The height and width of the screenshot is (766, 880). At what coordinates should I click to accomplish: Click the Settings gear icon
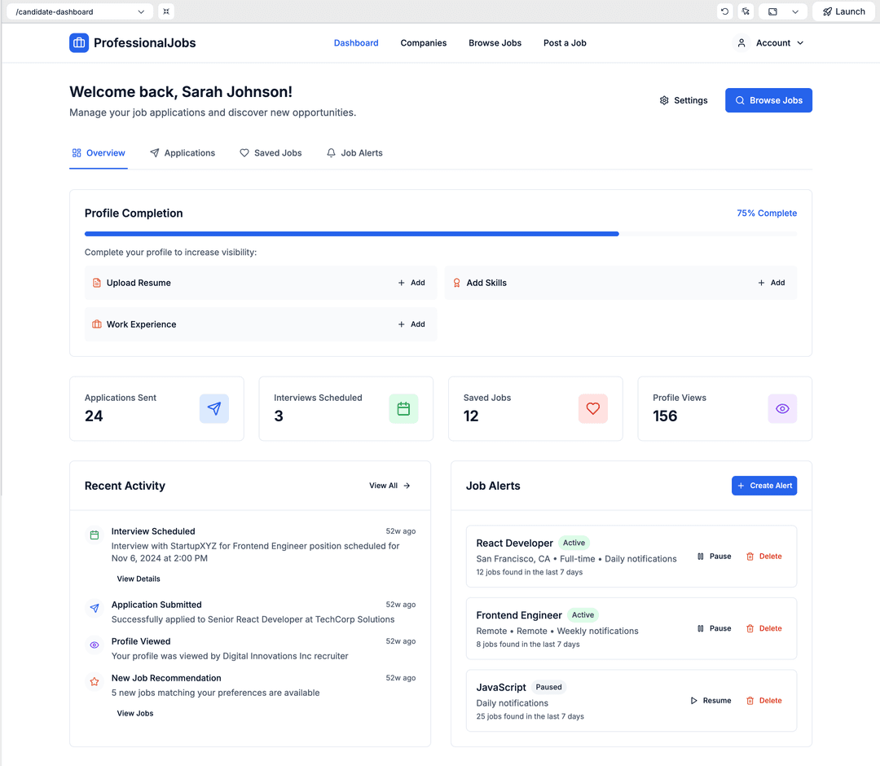[x=664, y=100]
